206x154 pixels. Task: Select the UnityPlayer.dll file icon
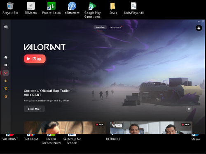tap(134, 8)
